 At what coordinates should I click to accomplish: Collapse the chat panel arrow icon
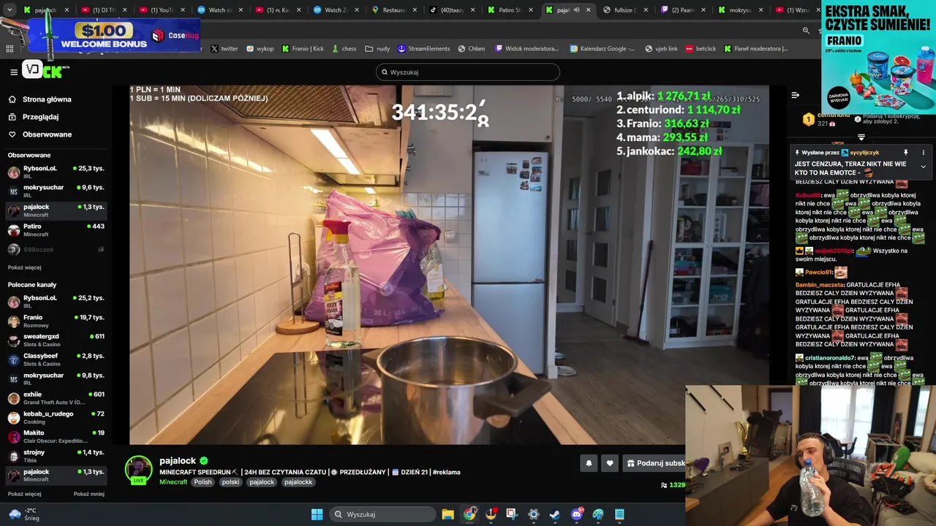coord(796,95)
